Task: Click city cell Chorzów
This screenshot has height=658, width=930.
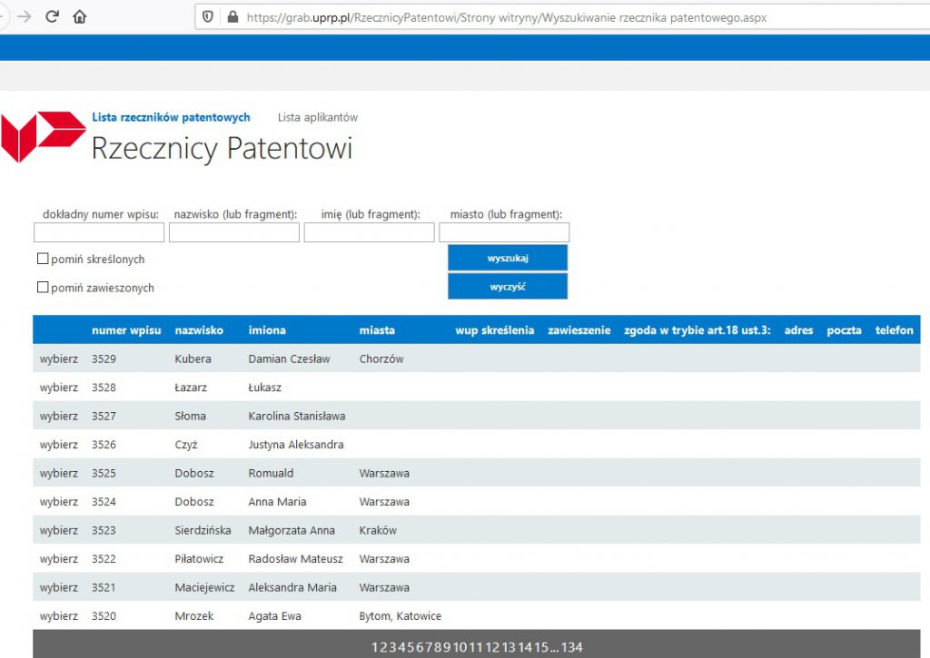Action: click(381, 358)
